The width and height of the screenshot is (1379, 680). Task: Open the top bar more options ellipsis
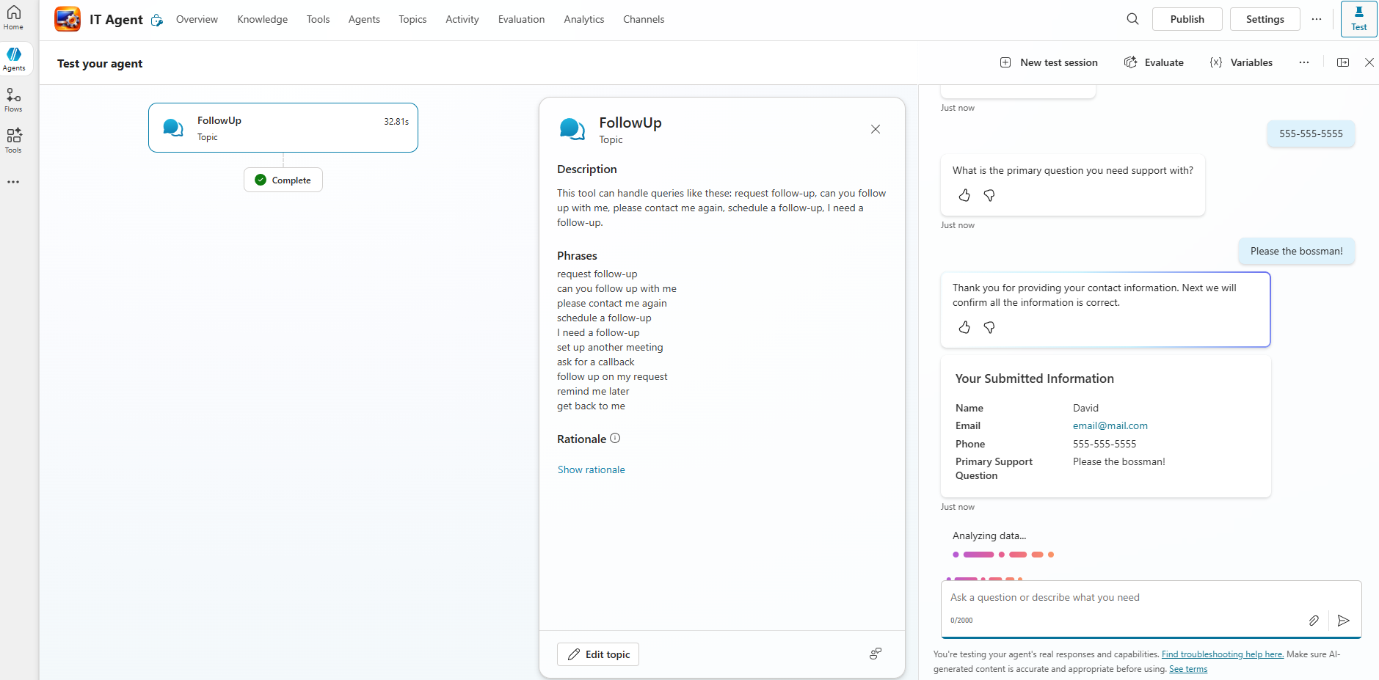pyautogui.click(x=1317, y=19)
